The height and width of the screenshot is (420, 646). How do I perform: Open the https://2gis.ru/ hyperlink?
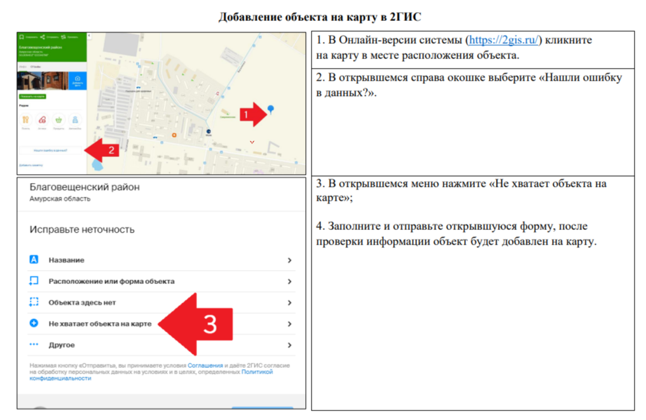504,40
